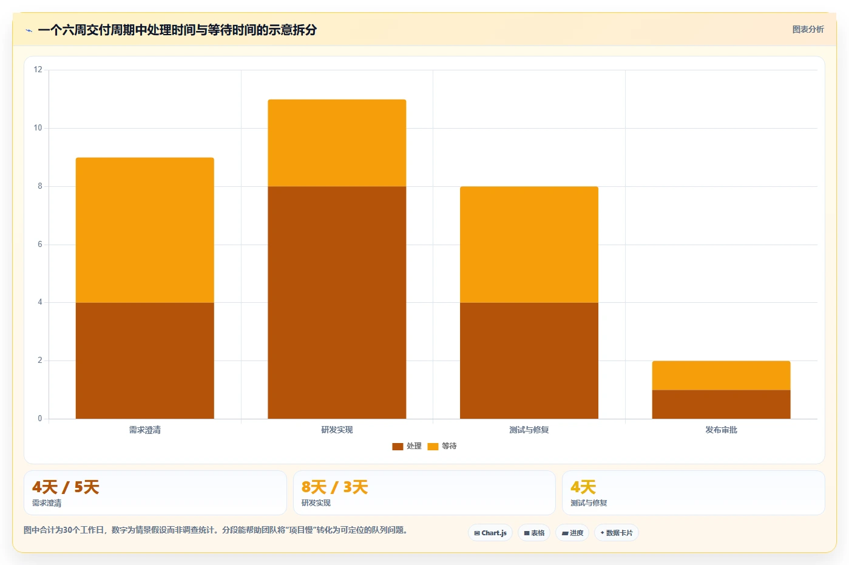
Task: Open the 4天 / 5天 data card
Action: pos(155,493)
